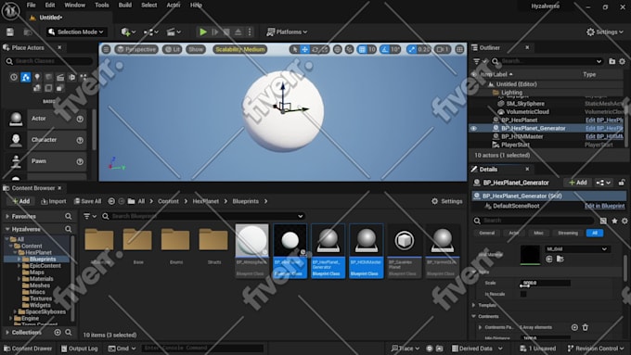Open the Scalability: Medium dropdown

point(239,49)
